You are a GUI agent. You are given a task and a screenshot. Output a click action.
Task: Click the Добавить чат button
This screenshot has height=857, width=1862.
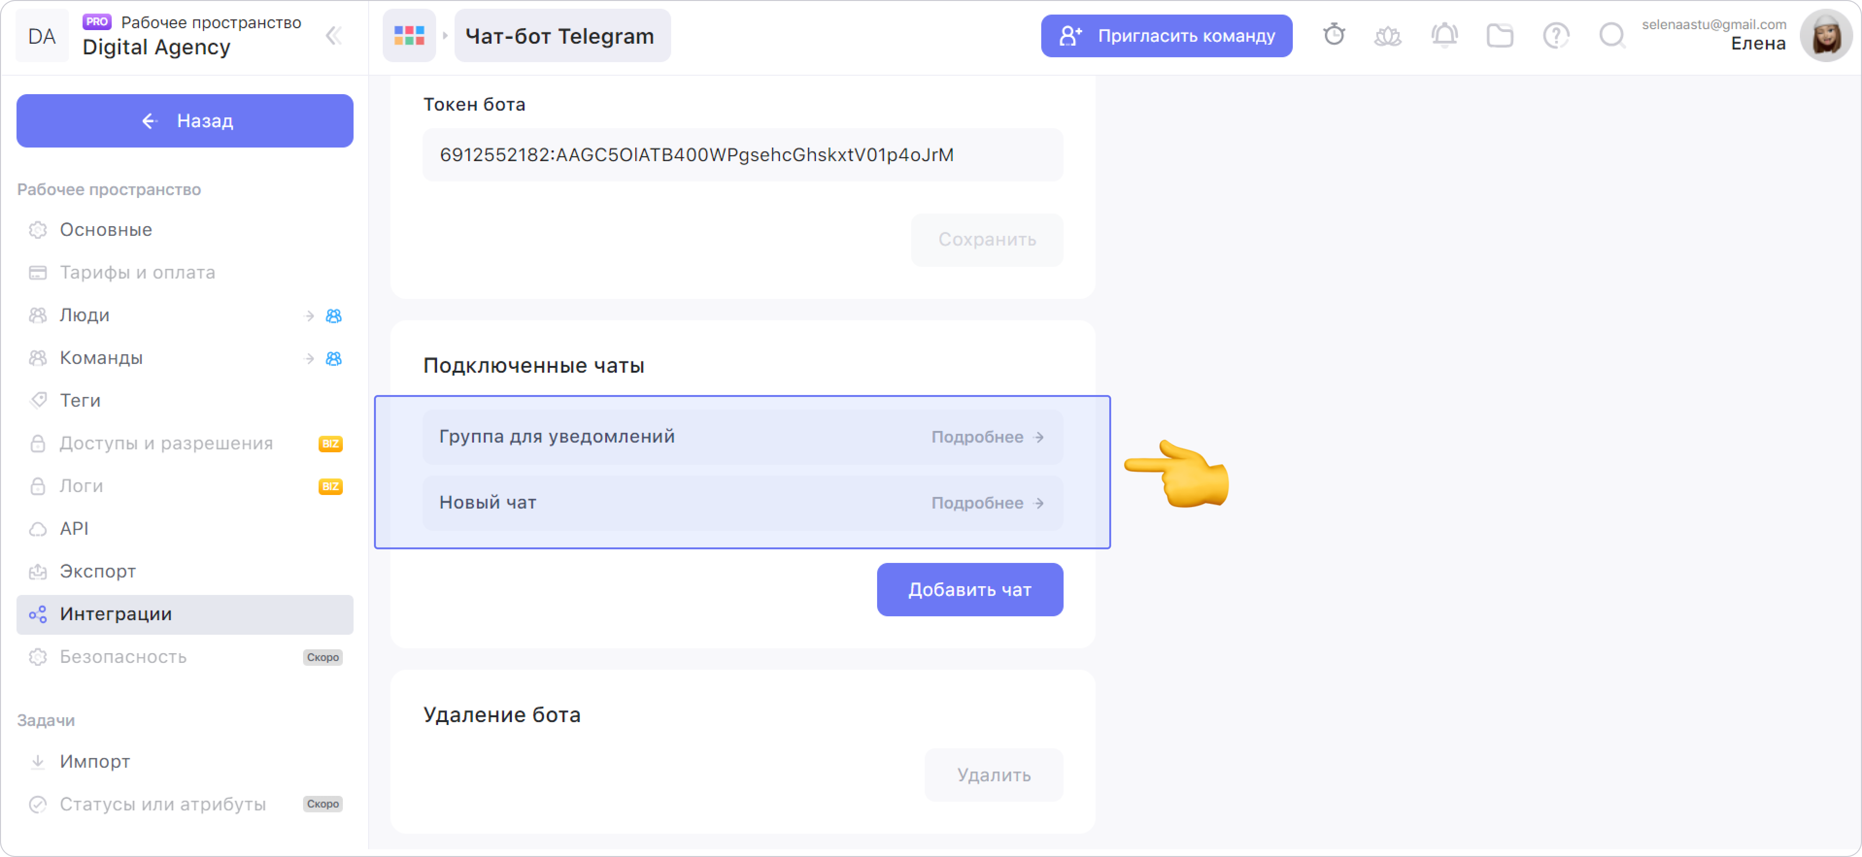click(969, 589)
